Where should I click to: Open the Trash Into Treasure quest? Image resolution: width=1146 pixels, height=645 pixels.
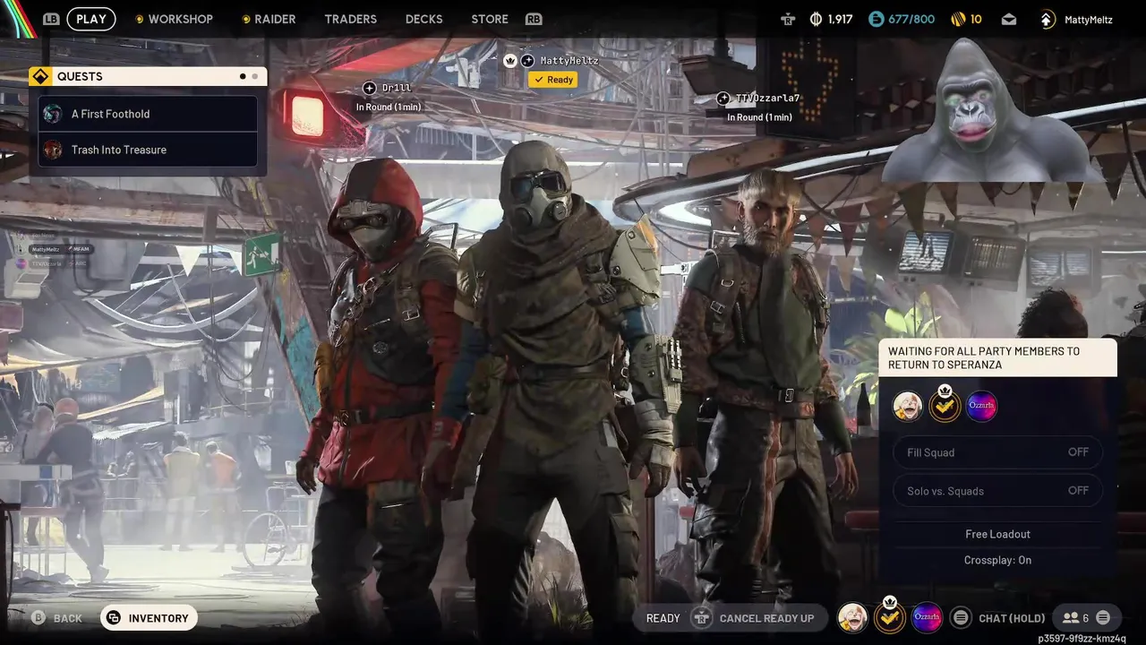(x=149, y=150)
